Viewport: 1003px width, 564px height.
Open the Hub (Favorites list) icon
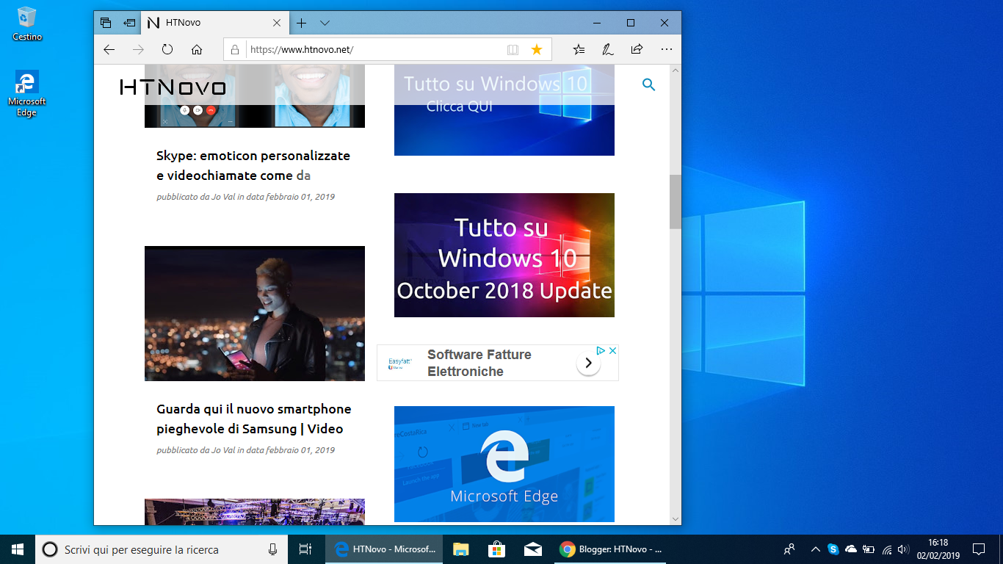(579, 49)
